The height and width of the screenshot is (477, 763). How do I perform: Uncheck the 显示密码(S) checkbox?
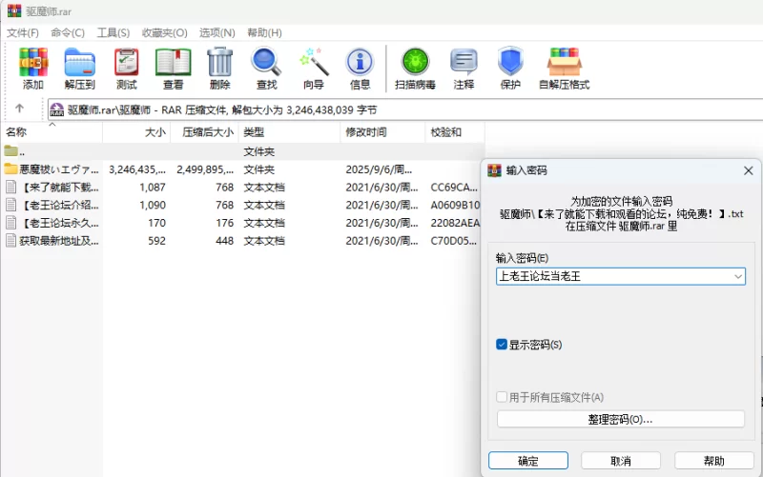pos(502,345)
